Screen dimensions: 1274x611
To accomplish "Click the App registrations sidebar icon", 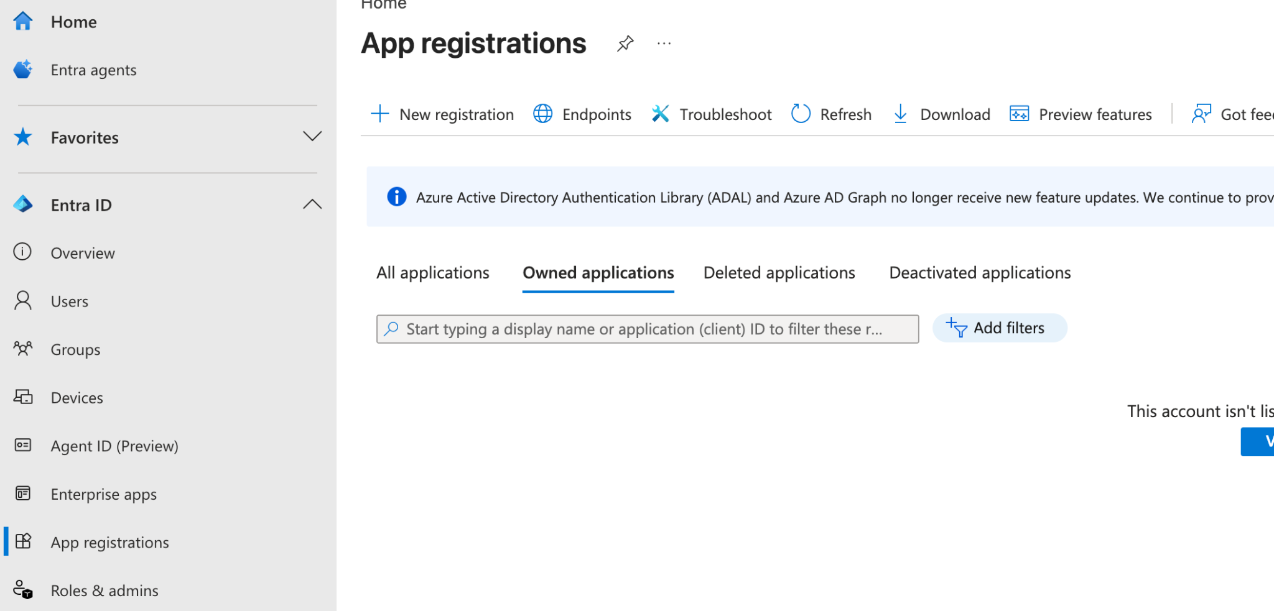I will (x=23, y=541).
